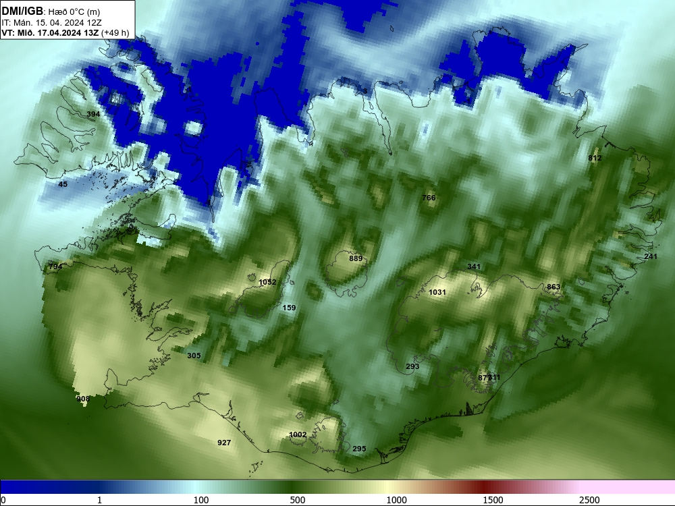Click the map value 812

pyautogui.click(x=595, y=158)
